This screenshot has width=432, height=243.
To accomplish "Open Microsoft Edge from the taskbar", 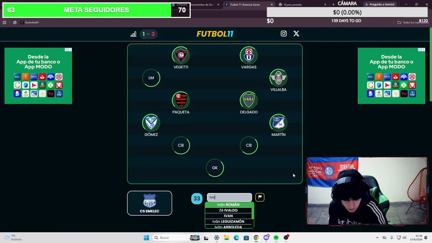I will [x=236, y=238].
